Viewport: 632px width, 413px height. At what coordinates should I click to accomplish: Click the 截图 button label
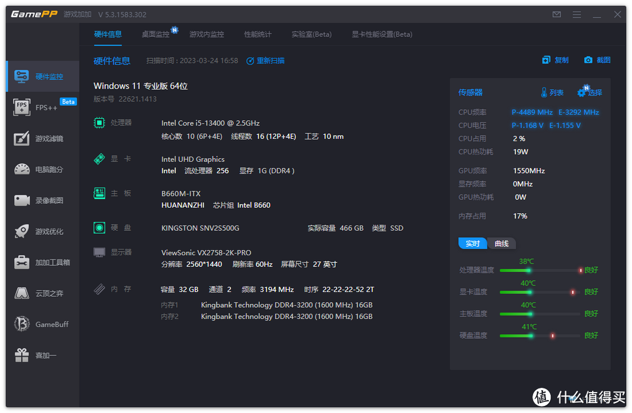click(x=603, y=60)
